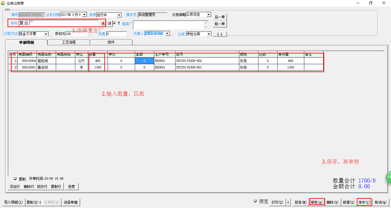The image size is (391, 208).
Task: Open the 业务日期 date dropdown
Action: coord(84,15)
